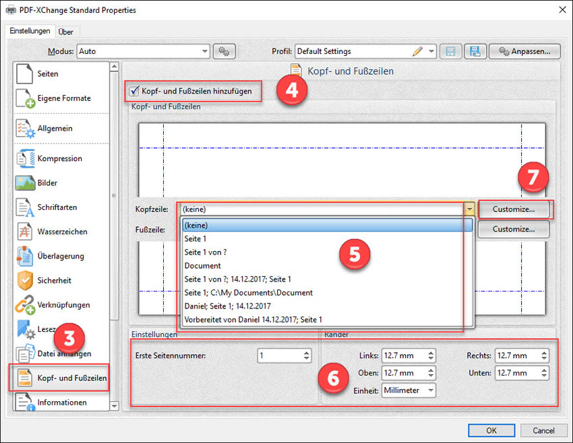Open the Modus Auto dropdown
The image size is (573, 443).
pyautogui.click(x=143, y=51)
